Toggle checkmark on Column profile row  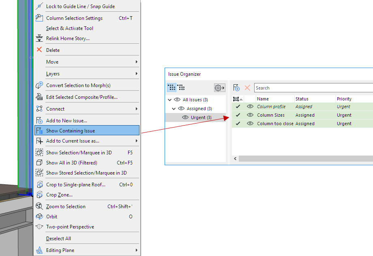click(x=238, y=107)
